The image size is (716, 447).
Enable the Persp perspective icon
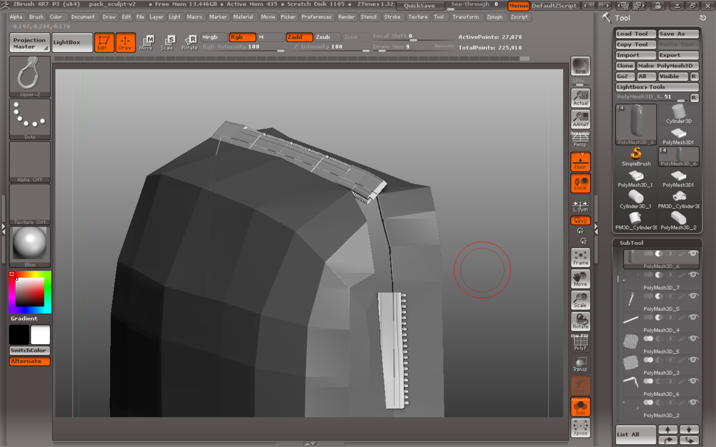coord(580,140)
